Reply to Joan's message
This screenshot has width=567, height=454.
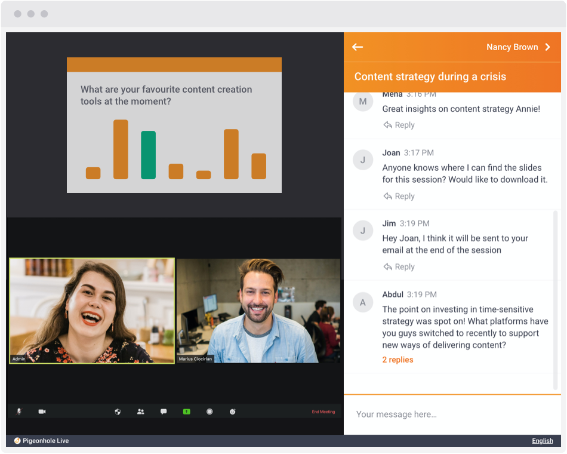point(399,196)
